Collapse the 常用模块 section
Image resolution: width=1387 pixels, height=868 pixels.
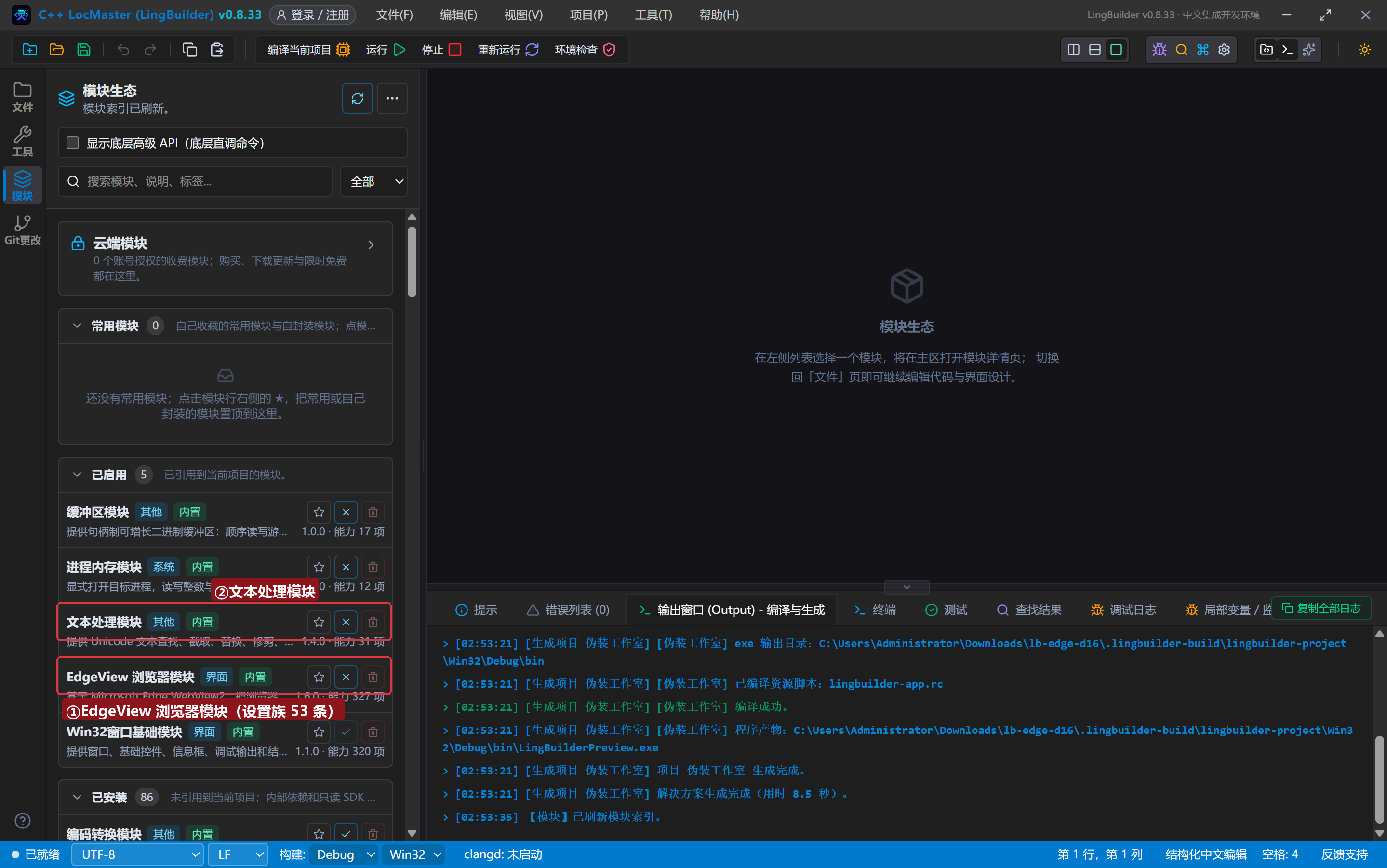(x=77, y=326)
